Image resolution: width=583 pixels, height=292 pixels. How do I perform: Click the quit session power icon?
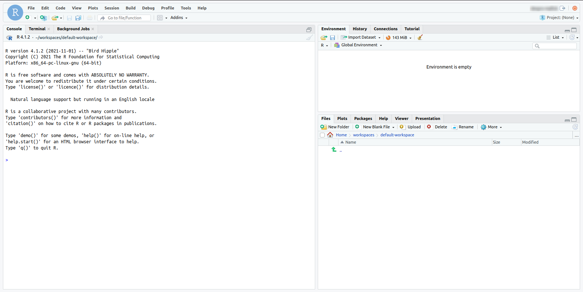[x=575, y=8]
